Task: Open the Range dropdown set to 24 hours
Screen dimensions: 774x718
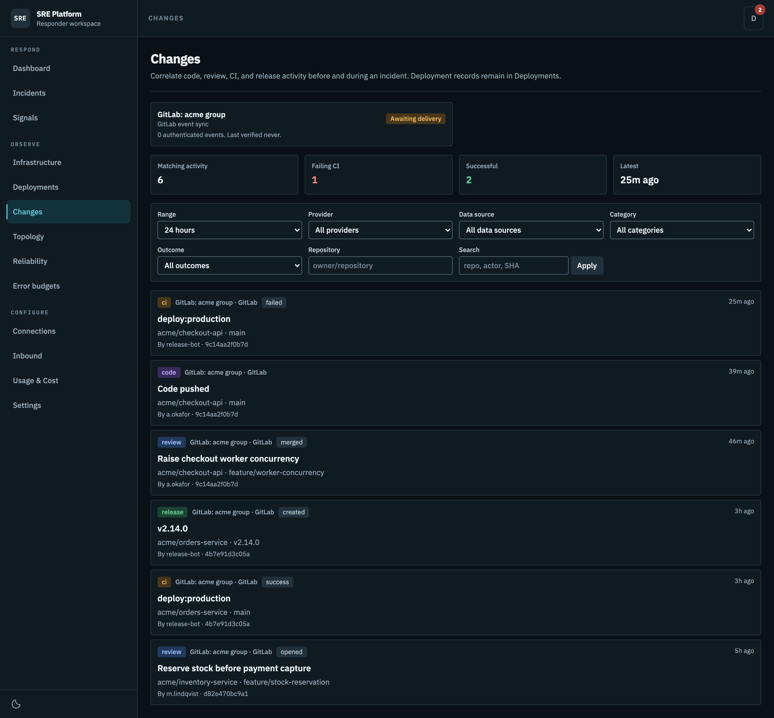Action: click(x=229, y=230)
